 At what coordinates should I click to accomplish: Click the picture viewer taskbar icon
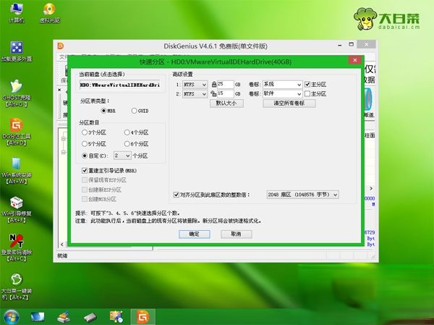pos(116,317)
